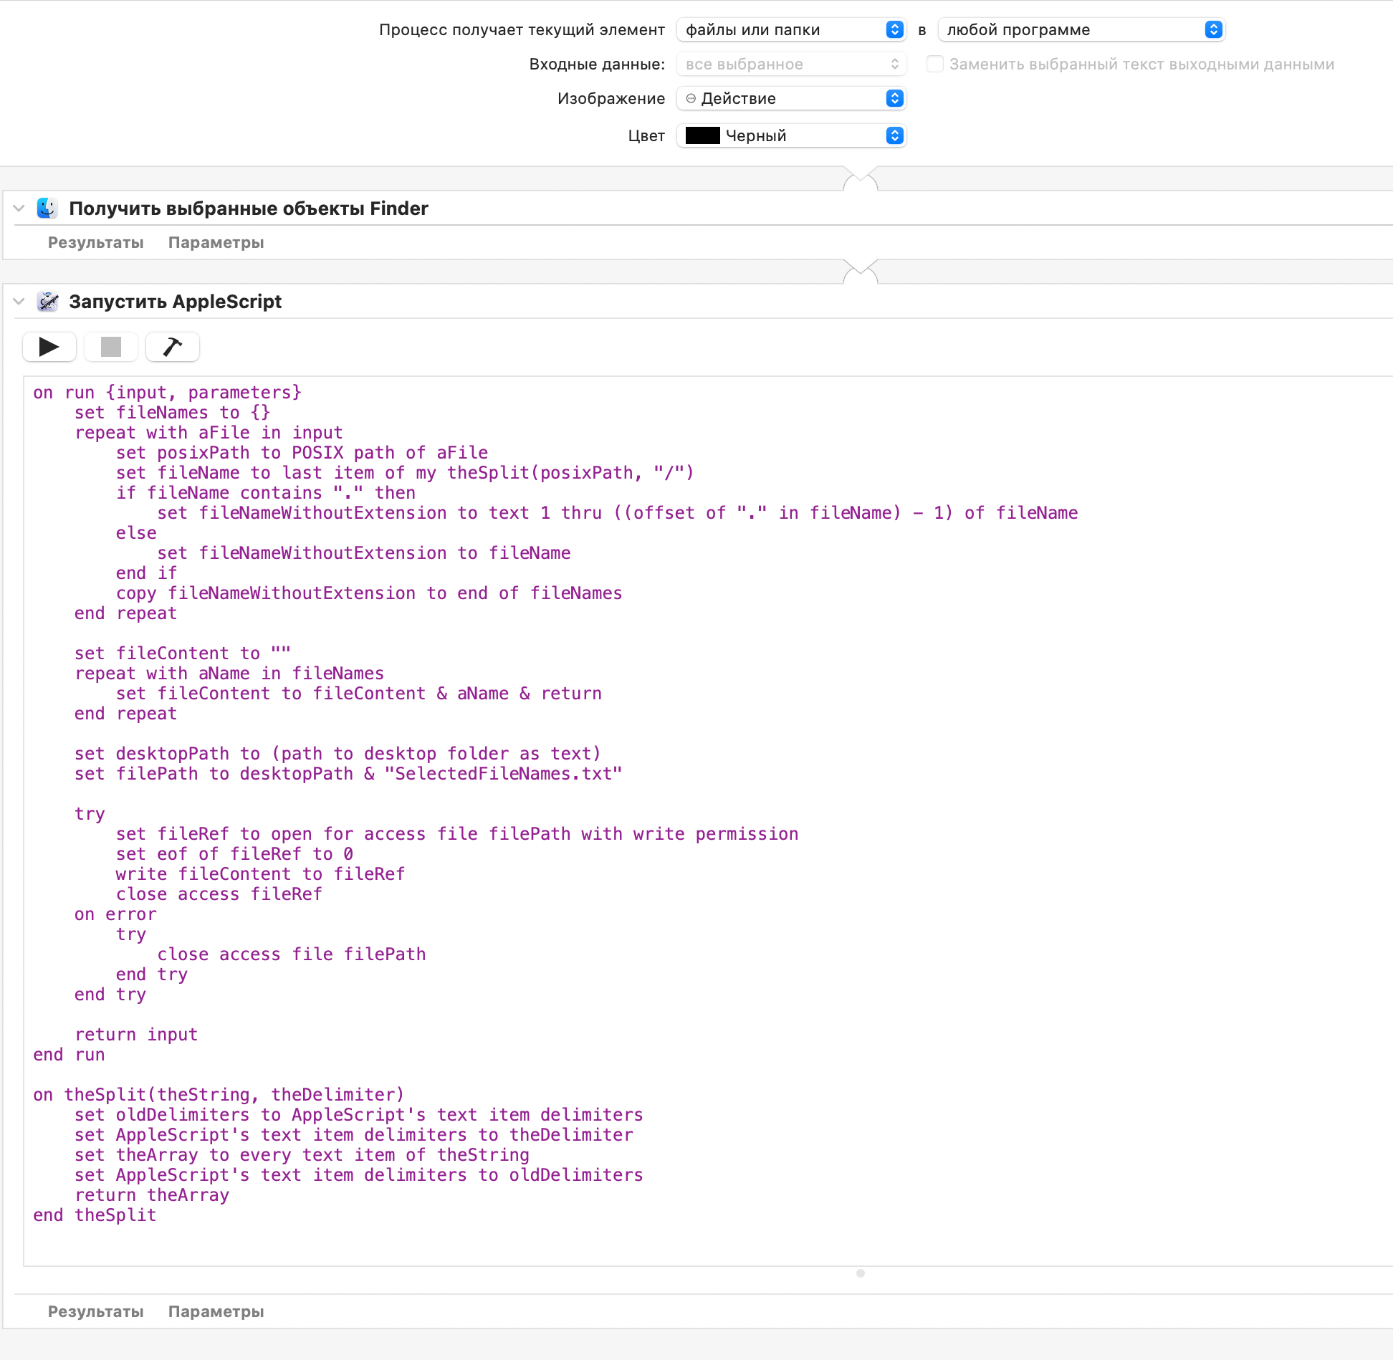Compile script with hammer icon
Viewport: 1393px width, 1360px height.
(x=172, y=347)
